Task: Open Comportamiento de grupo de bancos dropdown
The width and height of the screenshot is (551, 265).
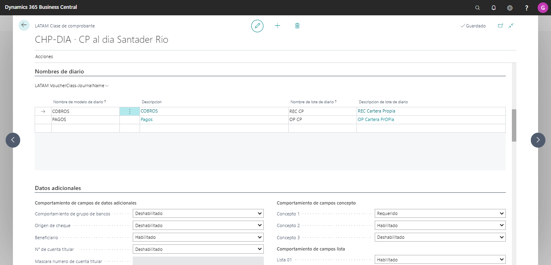Action: click(x=198, y=213)
